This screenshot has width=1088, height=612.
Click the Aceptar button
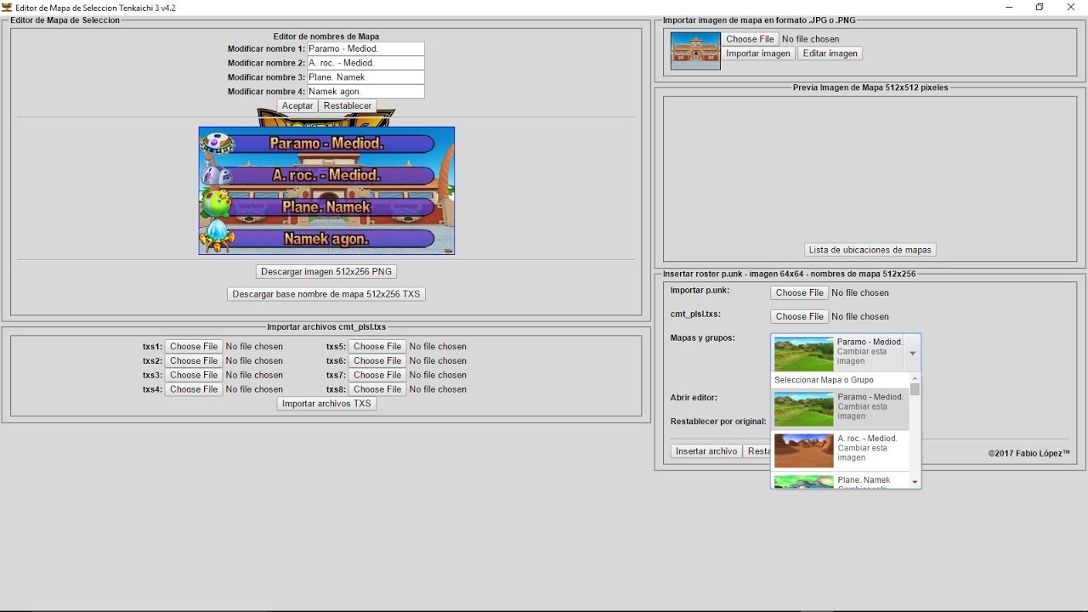[x=297, y=106]
